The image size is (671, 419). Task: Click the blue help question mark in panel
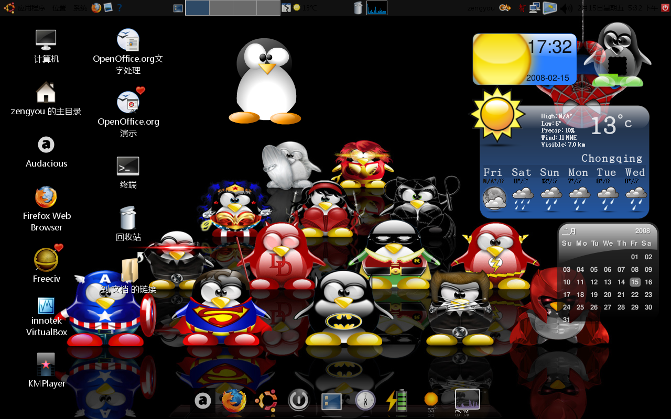coord(120,7)
